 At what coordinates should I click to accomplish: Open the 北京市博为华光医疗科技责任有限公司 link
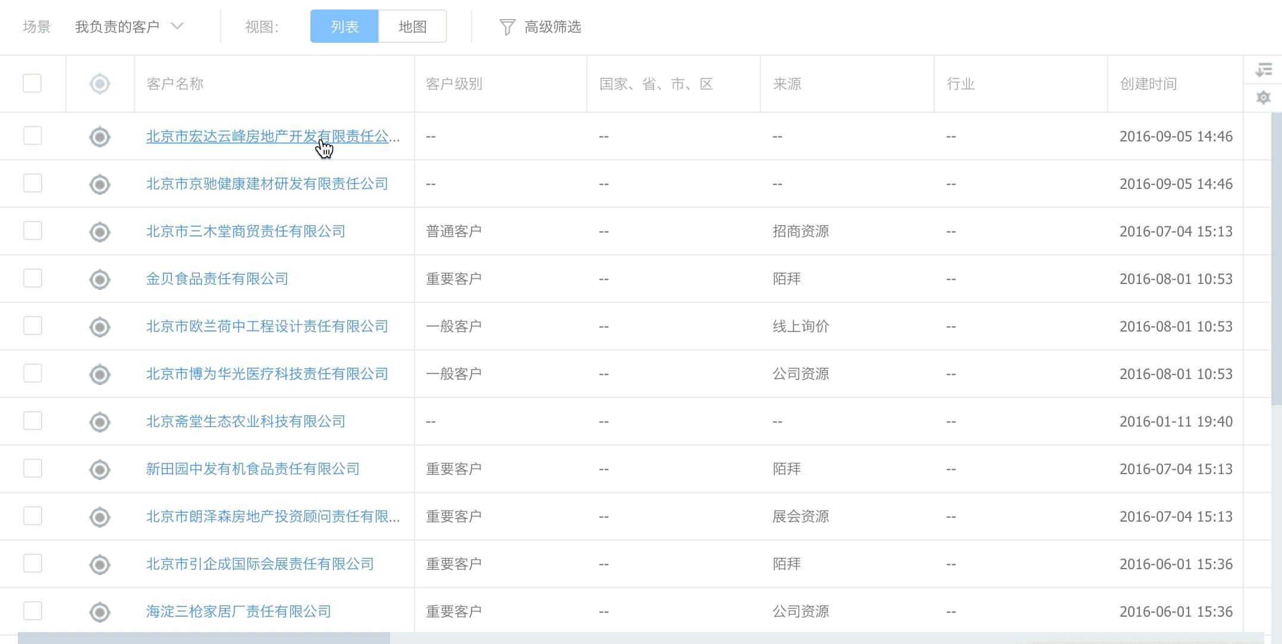[267, 374]
